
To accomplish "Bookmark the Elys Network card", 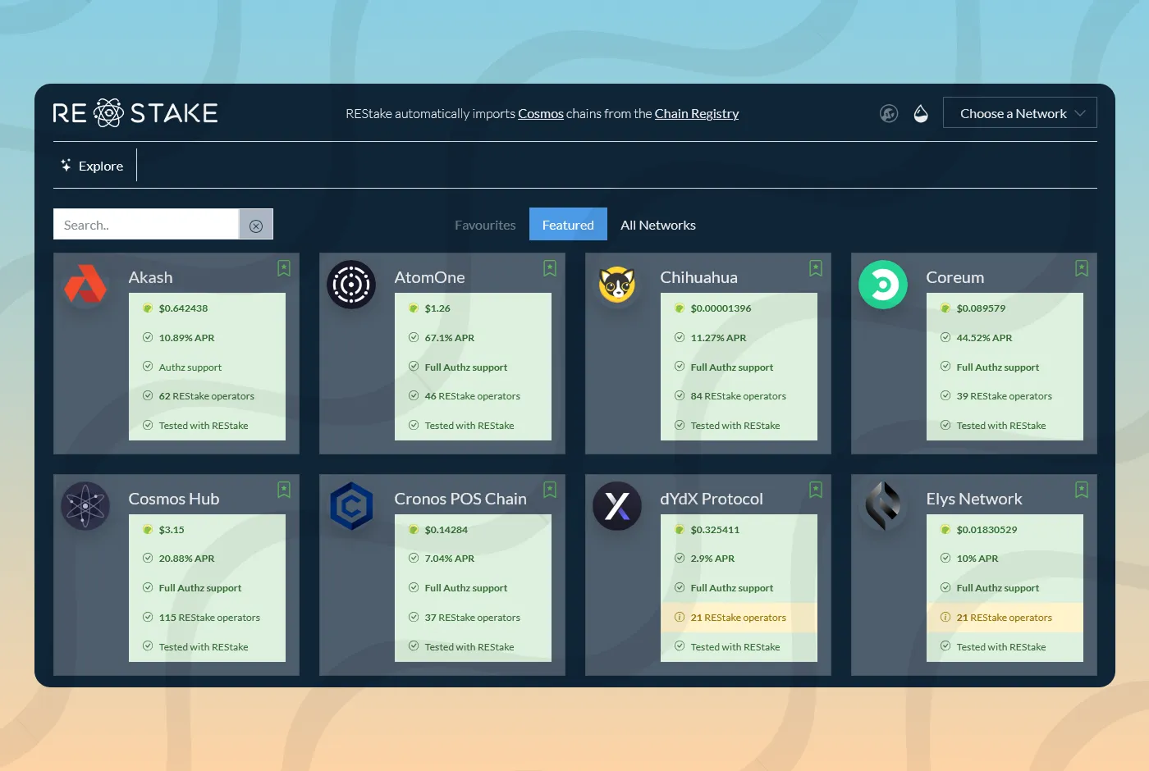I will click(1082, 490).
